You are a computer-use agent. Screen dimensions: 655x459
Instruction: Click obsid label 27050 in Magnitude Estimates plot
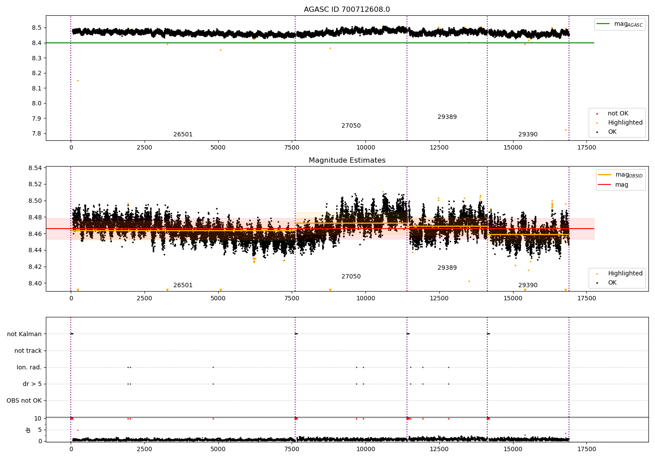[x=351, y=277]
